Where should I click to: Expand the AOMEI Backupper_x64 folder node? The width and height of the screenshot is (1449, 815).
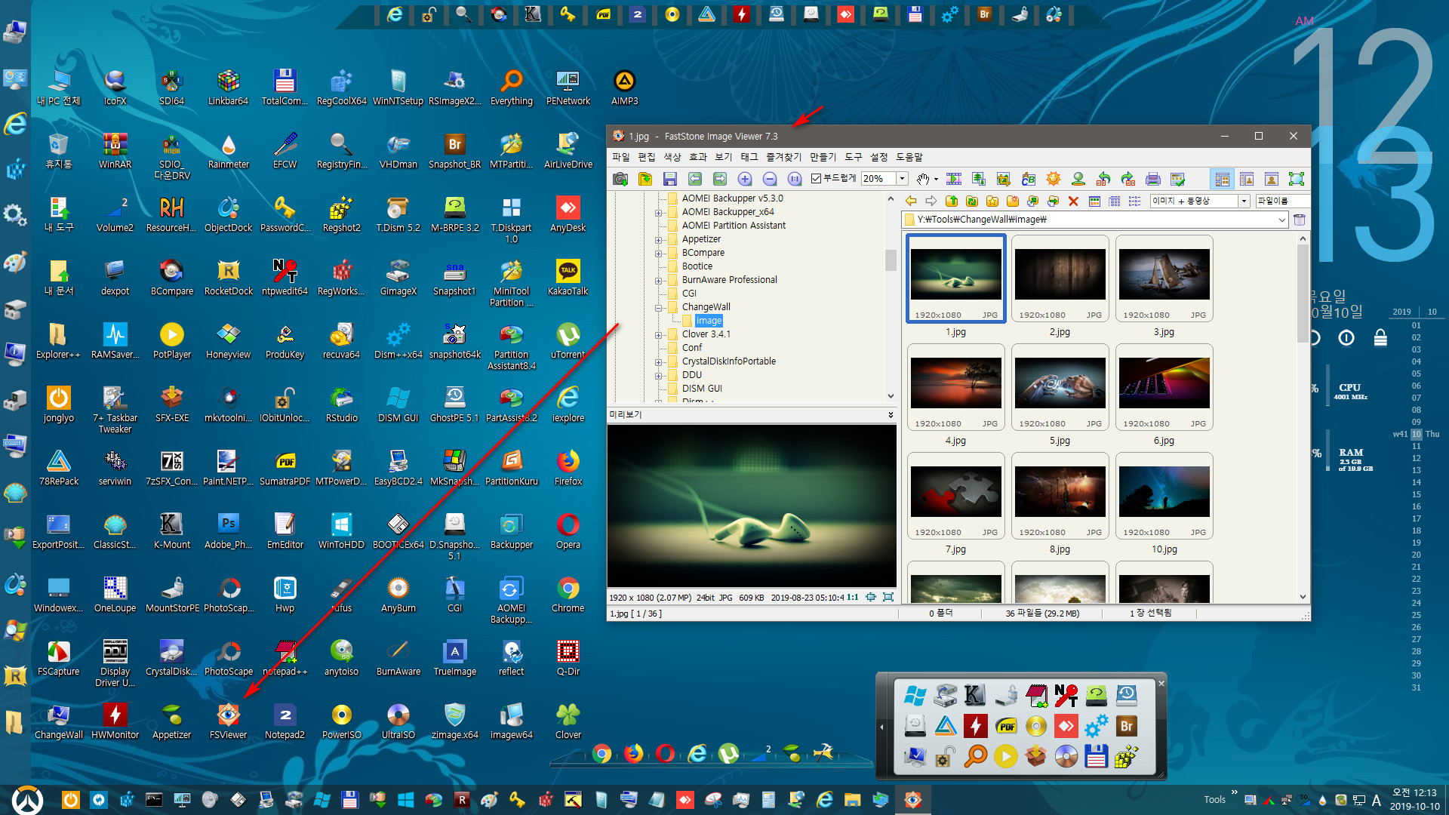tap(658, 213)
